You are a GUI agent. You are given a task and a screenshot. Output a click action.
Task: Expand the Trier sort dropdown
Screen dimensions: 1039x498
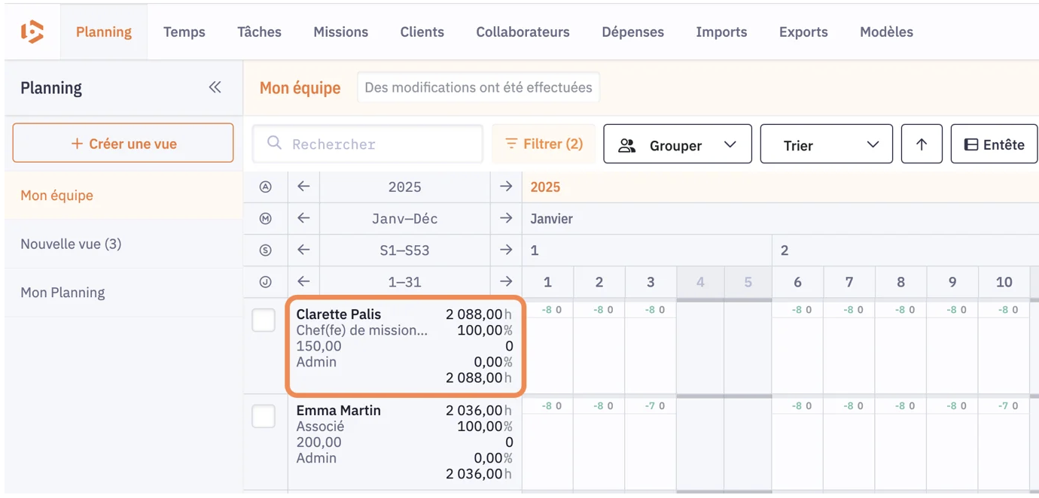(826, 144)
